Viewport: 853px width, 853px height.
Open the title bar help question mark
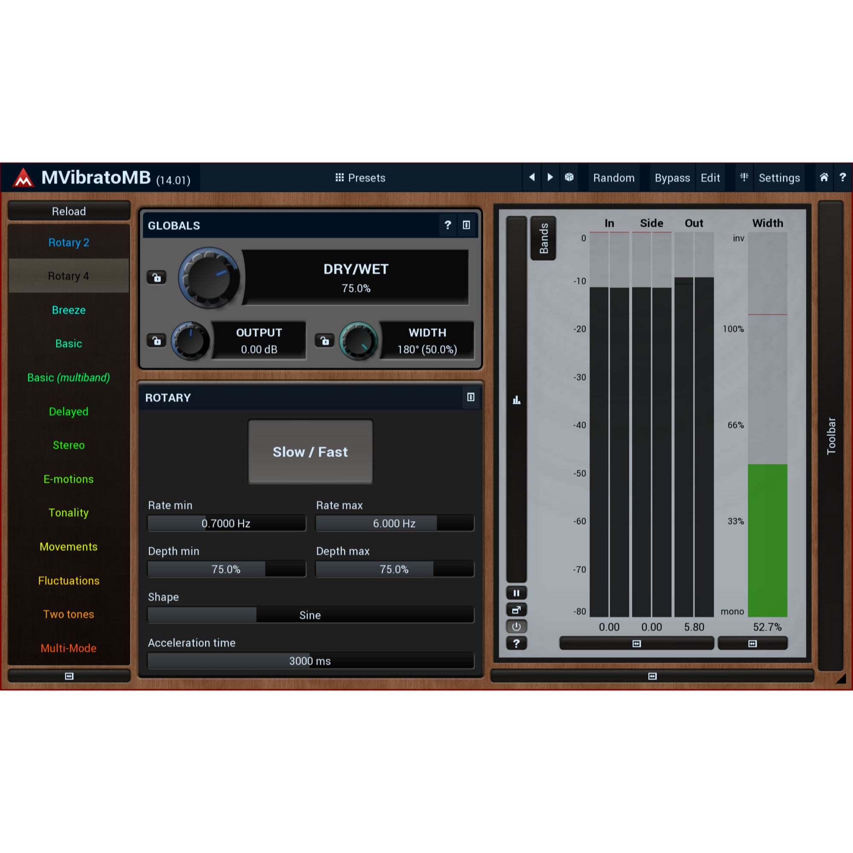(842, 177)
